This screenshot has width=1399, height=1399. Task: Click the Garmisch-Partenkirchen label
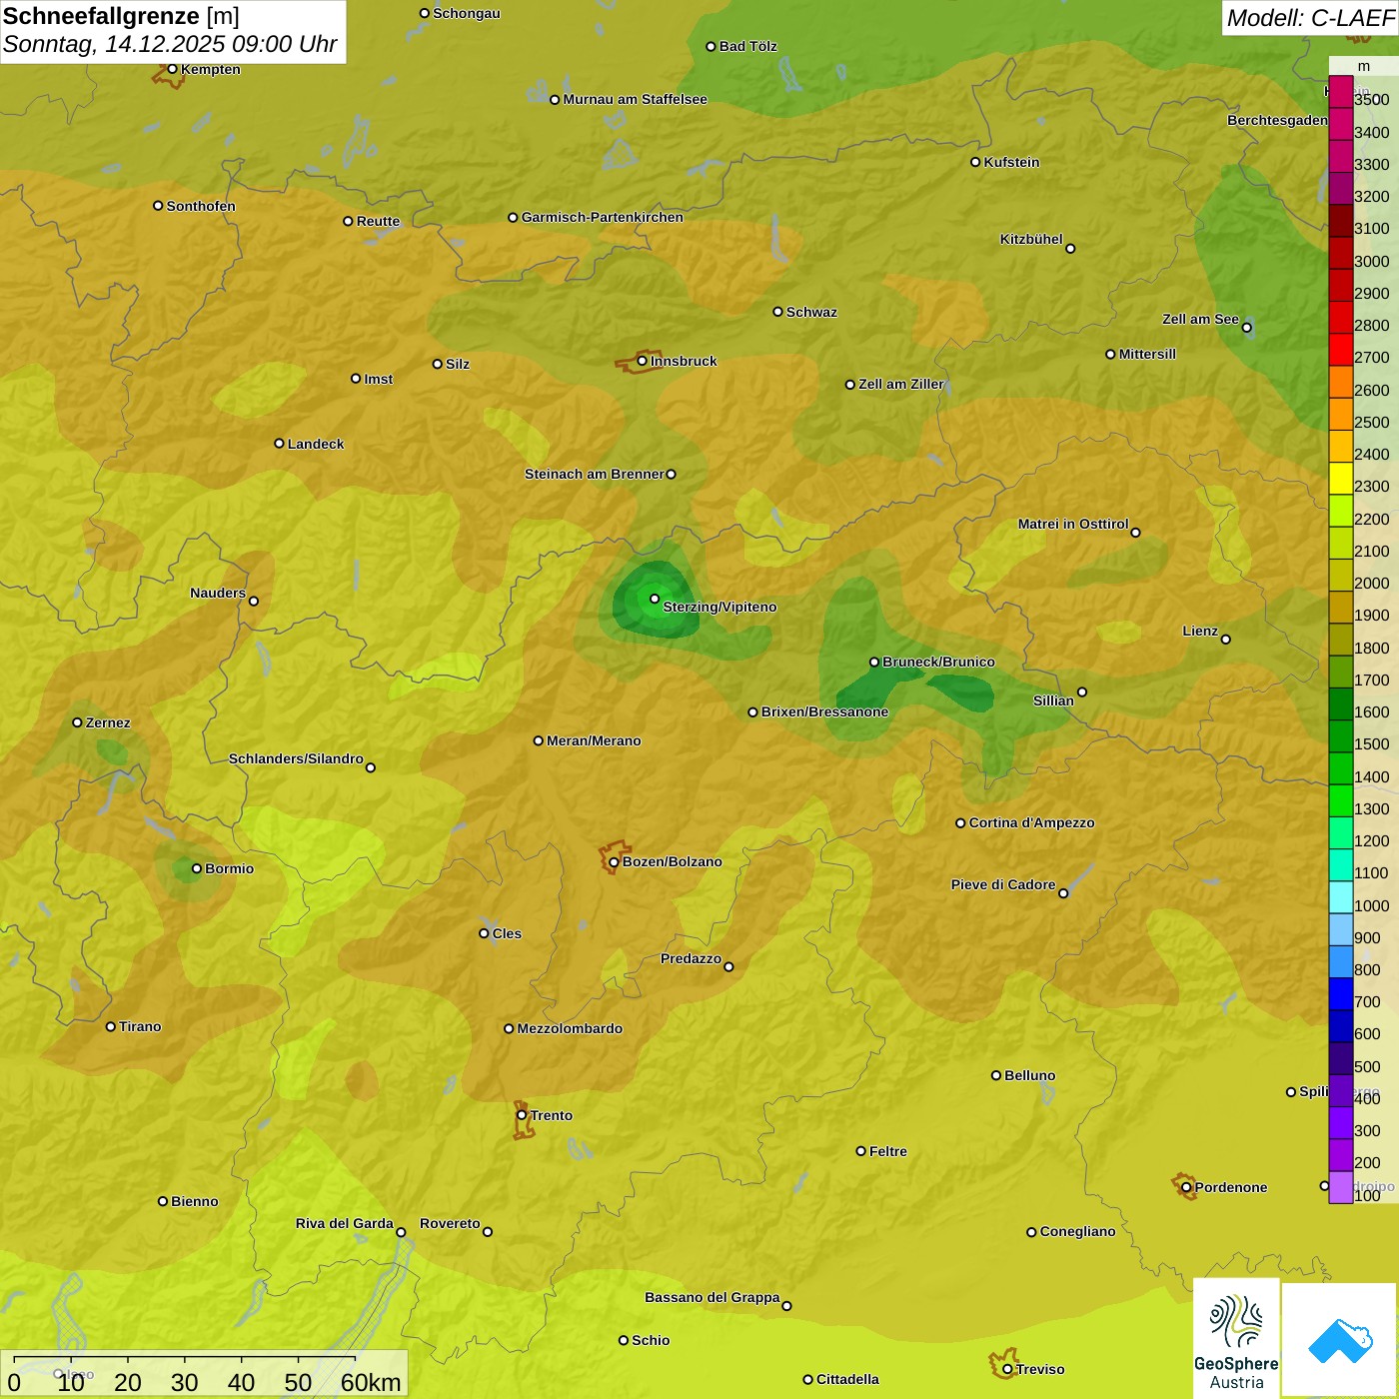pos(603,217)
